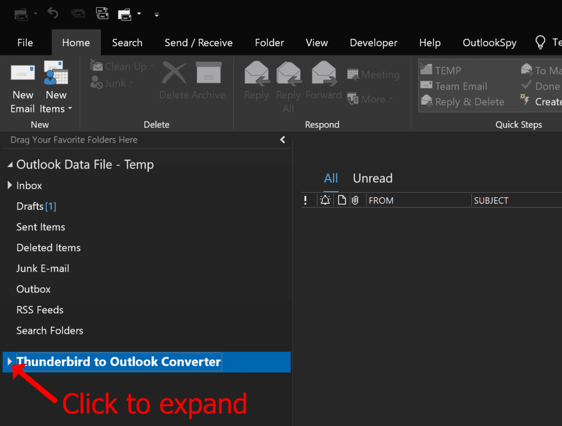
Task: Open the File menu
Action: 25,42
